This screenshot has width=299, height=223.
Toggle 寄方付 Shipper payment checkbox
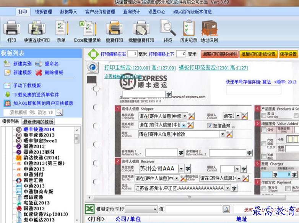(264, 189)
